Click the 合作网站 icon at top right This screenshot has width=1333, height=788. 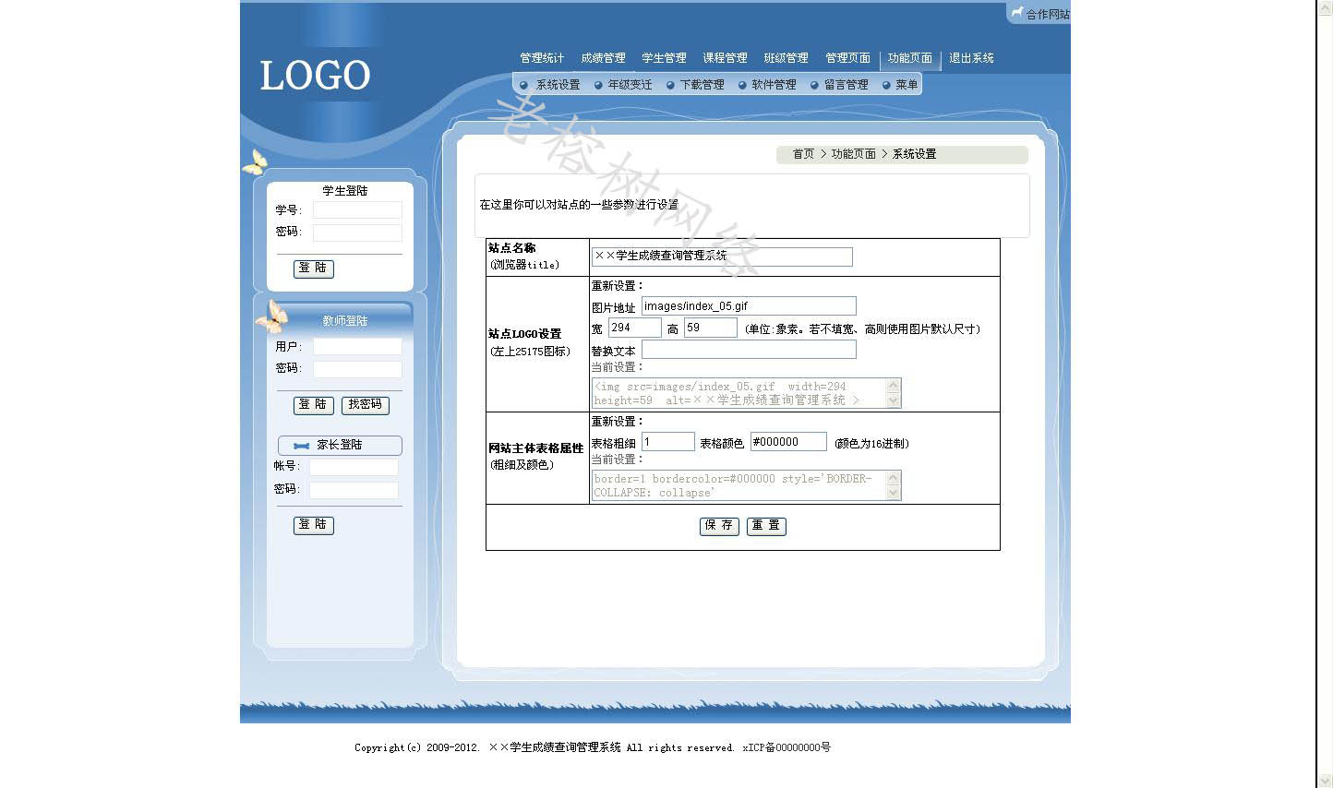coord(1017,13)
